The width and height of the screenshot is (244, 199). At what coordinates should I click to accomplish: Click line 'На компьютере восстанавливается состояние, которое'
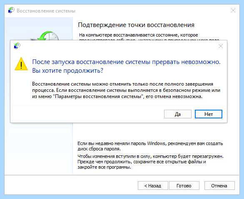click(139, 35)
